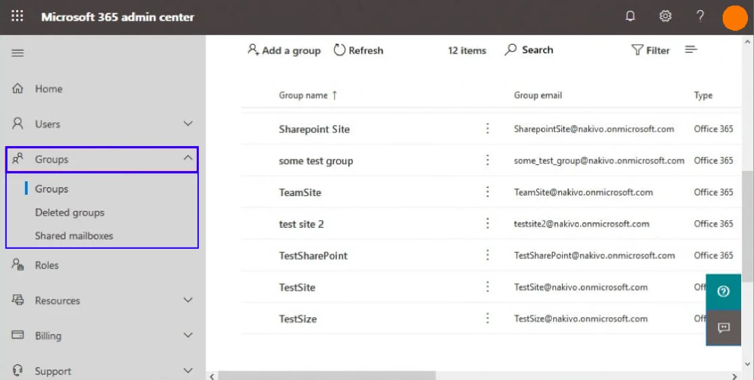This screenshot has height=380, width=754.
Task: Open the notifications bell
Action: point(630,17)
